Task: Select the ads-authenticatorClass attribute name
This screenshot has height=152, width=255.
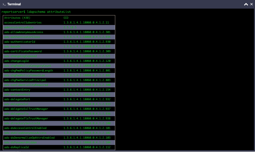Action: 22,37
